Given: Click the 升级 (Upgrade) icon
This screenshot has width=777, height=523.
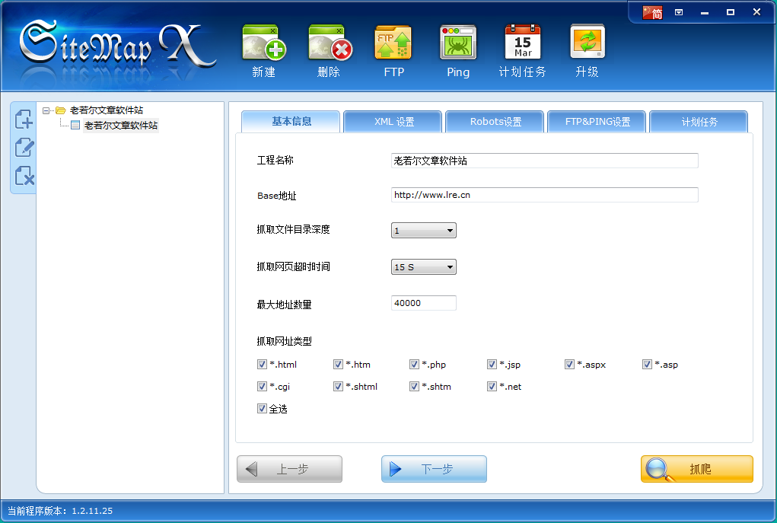Looking at the screenshot, I should [x=587, y=43].
